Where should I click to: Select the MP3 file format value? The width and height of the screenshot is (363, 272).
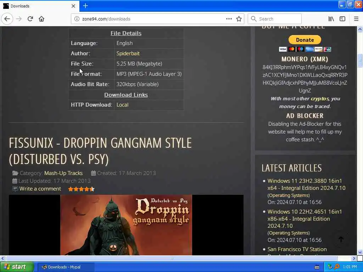[x=149, y=74]
